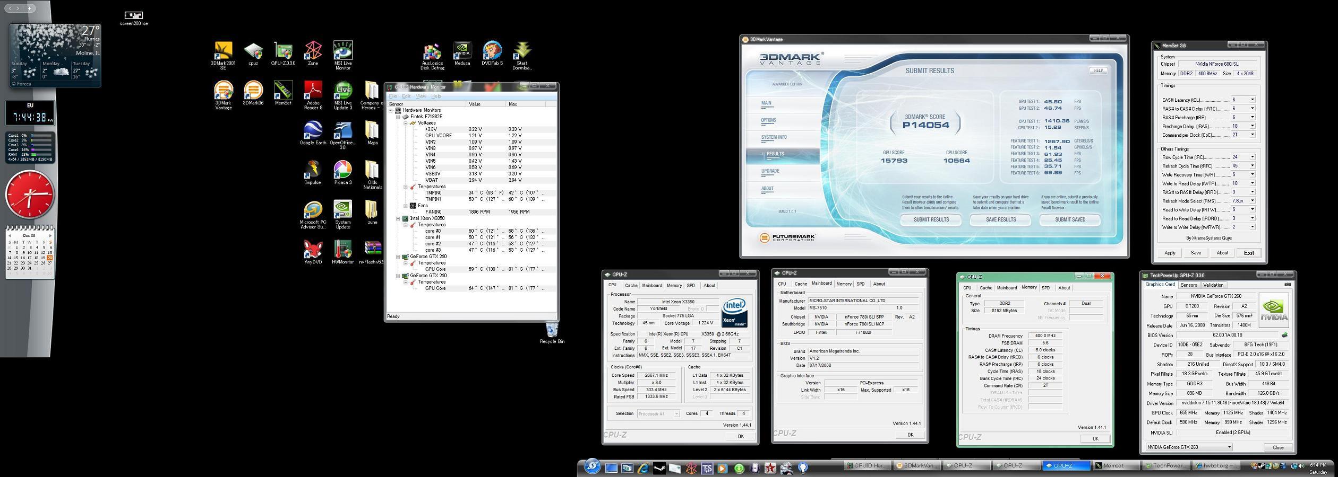The width and height of the screenshot is (1338, 477).
Task: Open DVDFab 5 desktop icon
Action: tap(492, 55)
